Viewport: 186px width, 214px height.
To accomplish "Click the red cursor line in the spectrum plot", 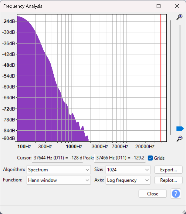I will [160, 78].
